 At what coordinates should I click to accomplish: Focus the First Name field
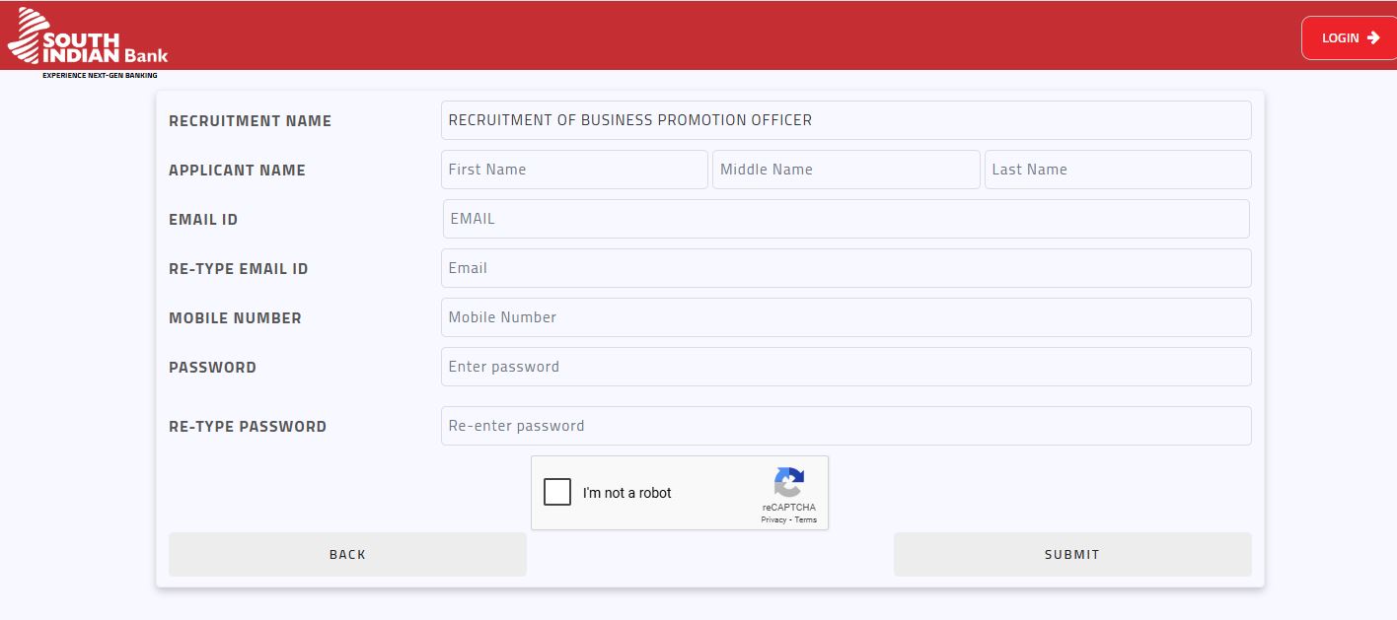pyautogui.click(x=573, y=170)
